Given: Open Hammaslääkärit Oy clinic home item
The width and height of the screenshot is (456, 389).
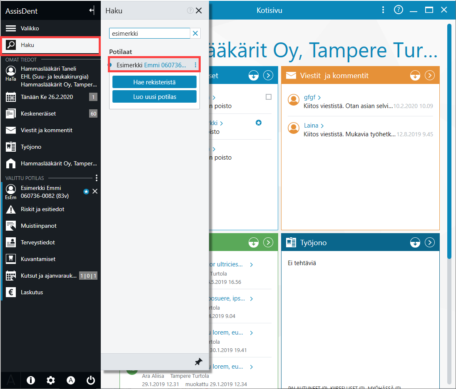Looking at the screenshot, I should [50, 163].
